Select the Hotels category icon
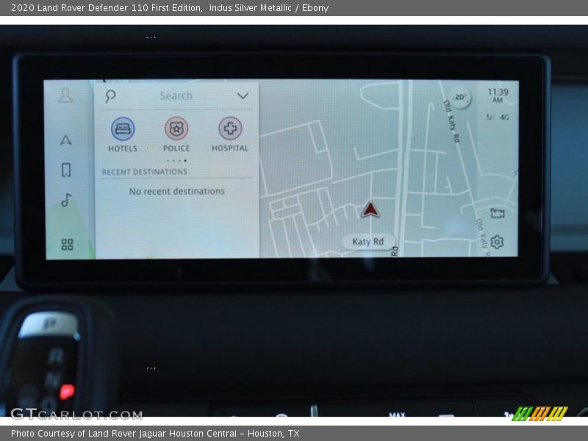The height and width of the screenshot is (441, 588). click(x=123, y=129)
